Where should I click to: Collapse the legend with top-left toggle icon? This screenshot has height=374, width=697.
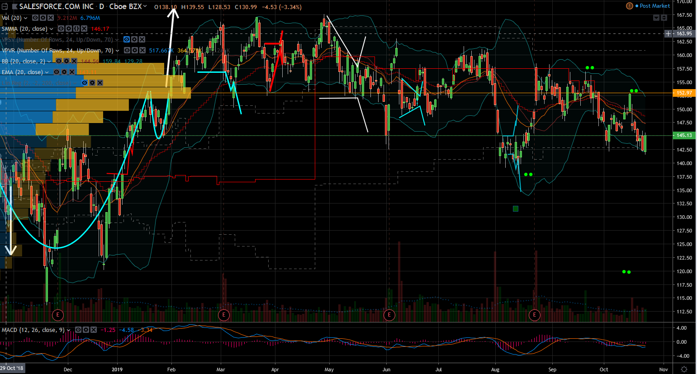tap(5, 7)
